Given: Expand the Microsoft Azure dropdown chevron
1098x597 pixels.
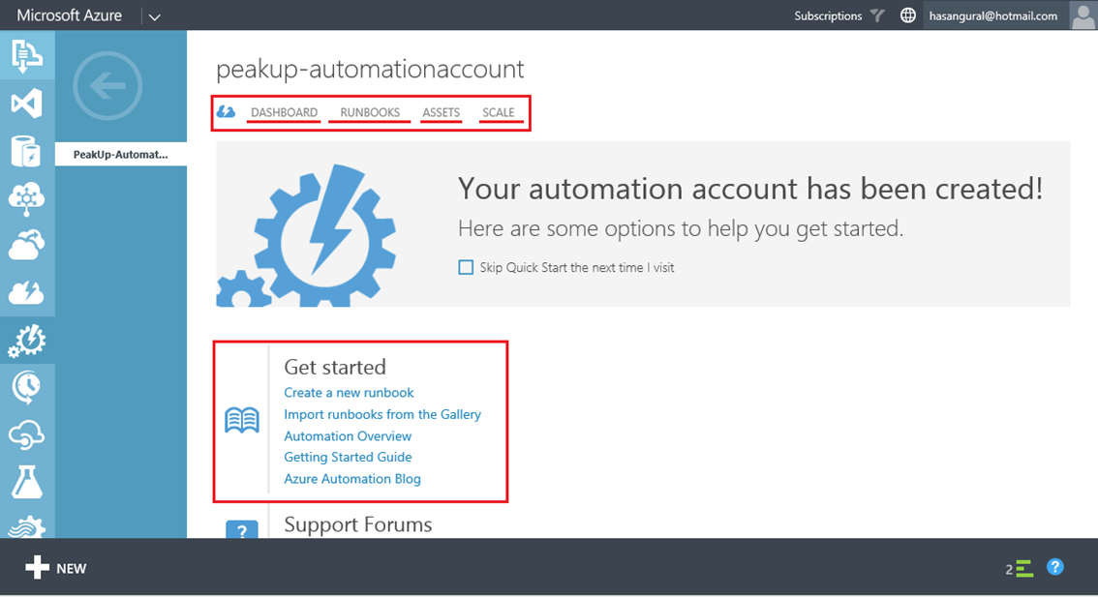Looking at the screenshot, I should (x=155, y=16).
